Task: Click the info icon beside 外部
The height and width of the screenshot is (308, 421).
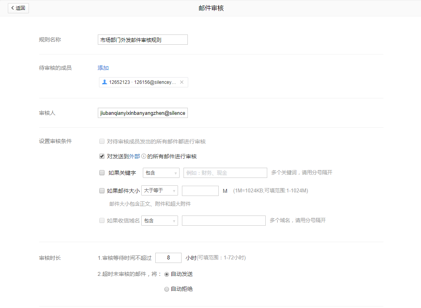Action: pyautogui.click(x=144, y=156)
